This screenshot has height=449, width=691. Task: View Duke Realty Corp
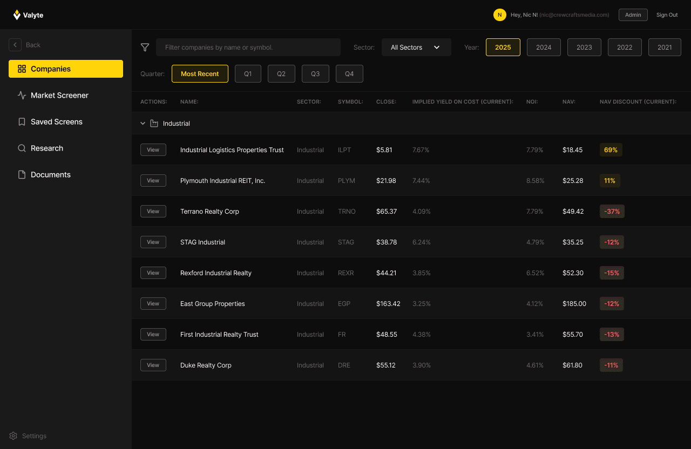click(153, 365)
